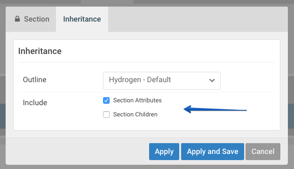Select the Inheritance tab
294x169 pixels.
[x=82, y=19]
